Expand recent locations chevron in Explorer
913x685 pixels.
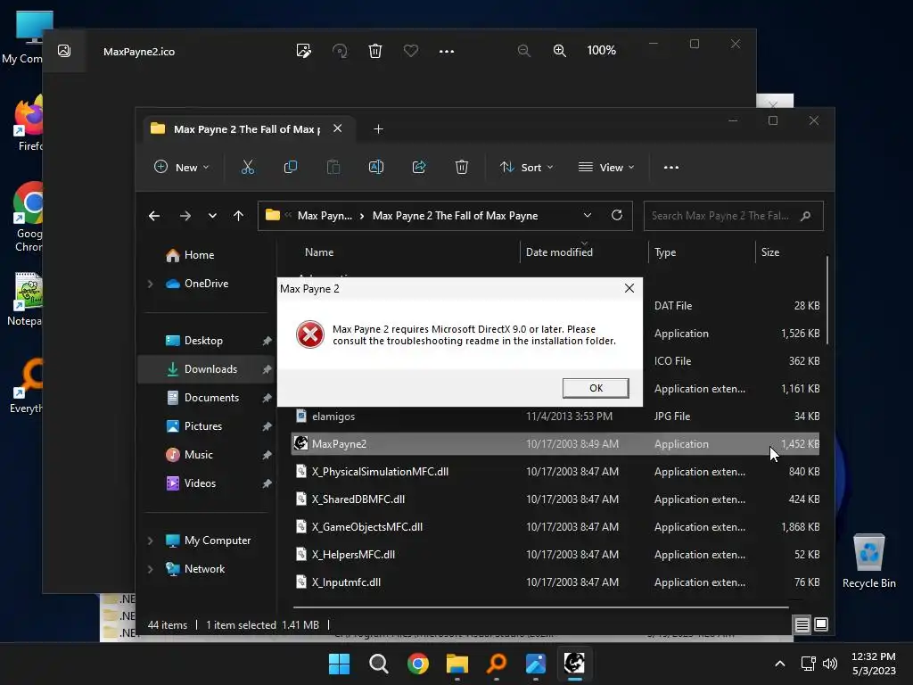pos(212,216)
